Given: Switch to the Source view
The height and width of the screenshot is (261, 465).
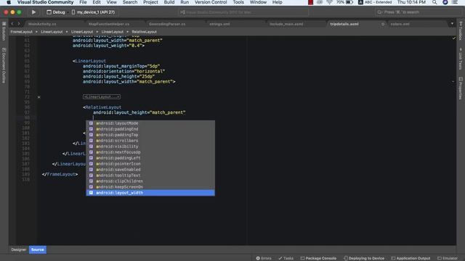Looking at the screenshot, I should pyautogui.click(x=37, y=249).
